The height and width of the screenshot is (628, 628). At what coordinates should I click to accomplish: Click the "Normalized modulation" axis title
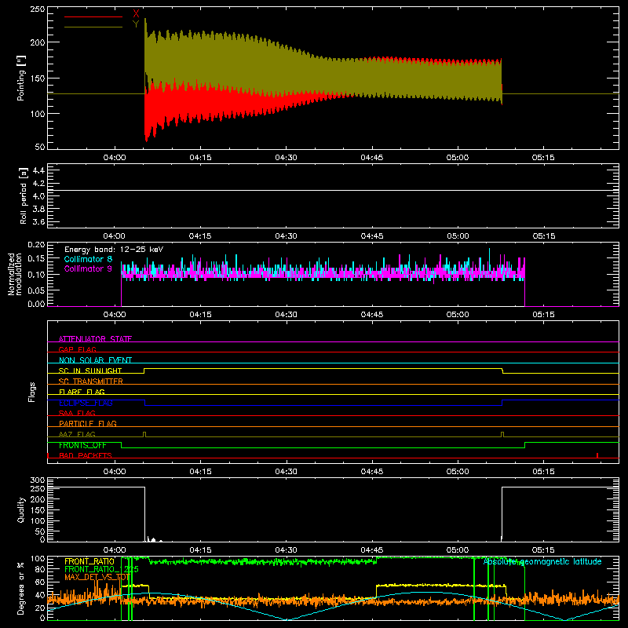tap(15, 274)
